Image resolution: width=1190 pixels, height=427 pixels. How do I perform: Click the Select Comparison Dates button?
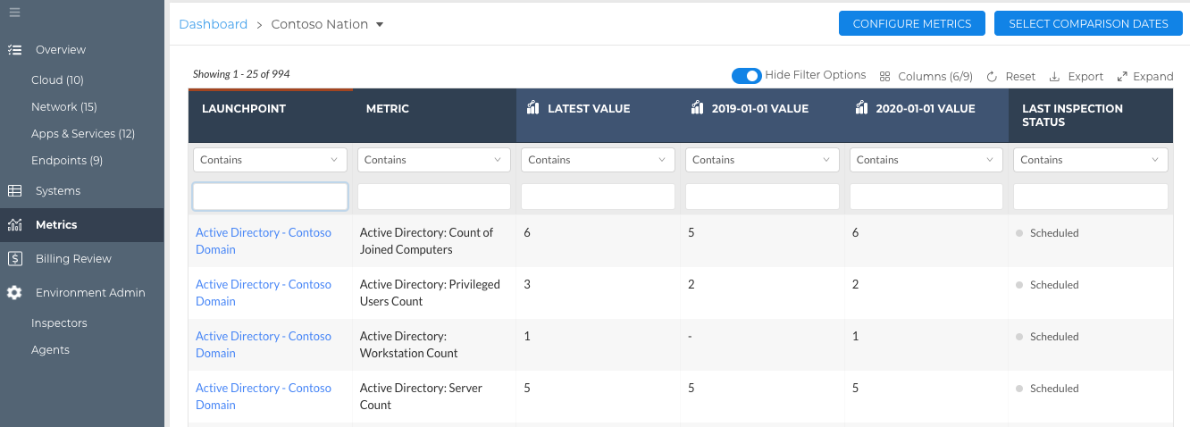(x=1088, y=24)
